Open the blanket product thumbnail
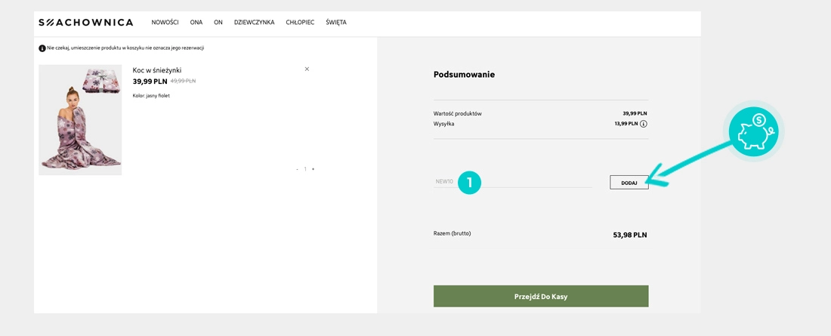The height and width of the screenshot is (336, 831). [80, 120]
